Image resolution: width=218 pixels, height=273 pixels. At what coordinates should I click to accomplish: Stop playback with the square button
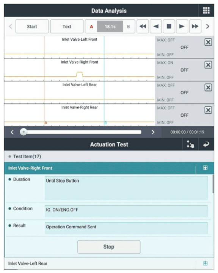(169, 27)
